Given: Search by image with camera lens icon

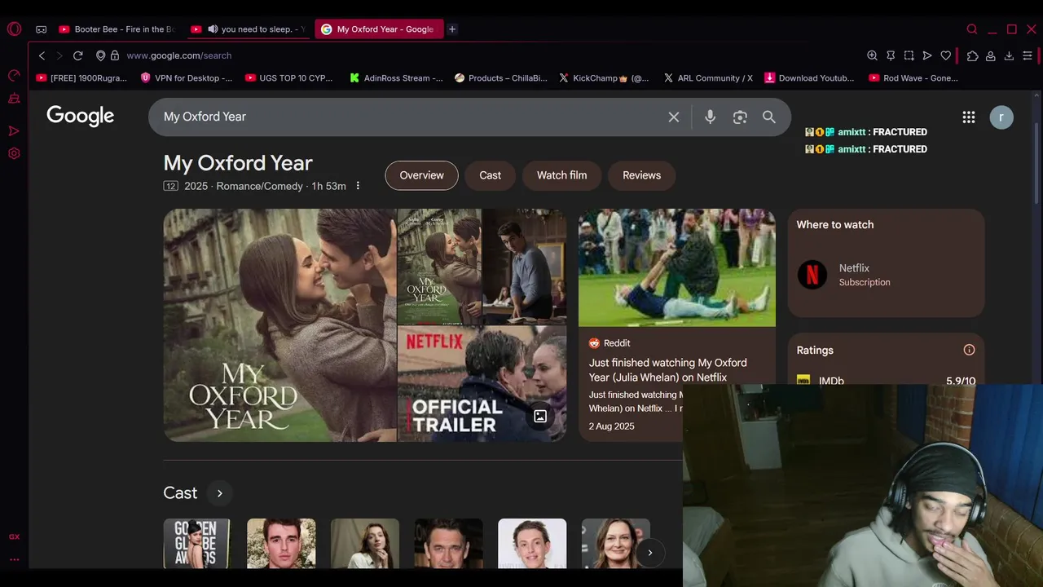Looking at the screenshot, I should tap(740, 117).
